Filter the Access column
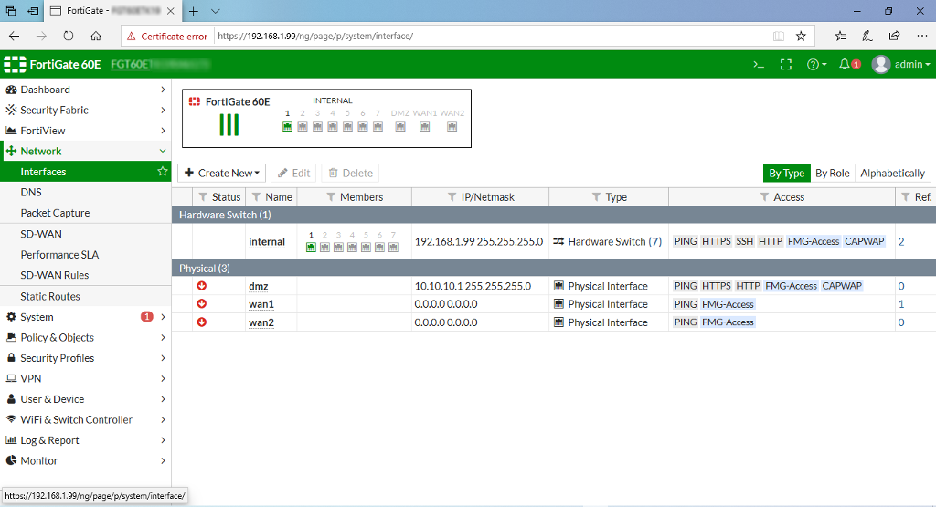This screenshot has width=936, height=507. [x=764, y=196]
